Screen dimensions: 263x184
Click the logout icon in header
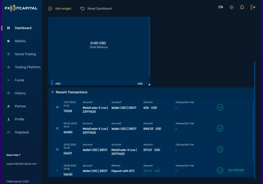coord(253,7)
